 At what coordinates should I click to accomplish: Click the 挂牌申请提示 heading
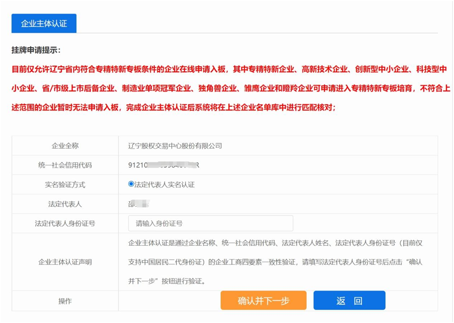(36, 50)
